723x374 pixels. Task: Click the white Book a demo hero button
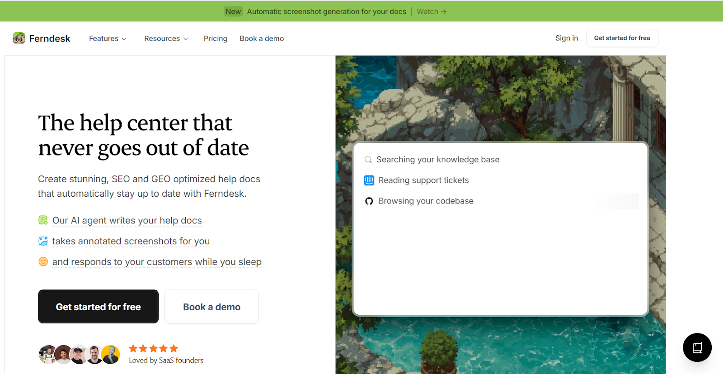pos(211,307)
